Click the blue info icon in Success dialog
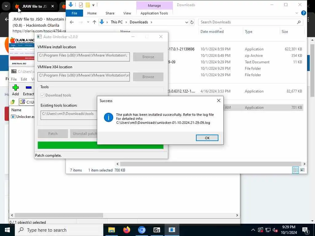This screenshot has width=315, height=236. [x=109, y=117]
